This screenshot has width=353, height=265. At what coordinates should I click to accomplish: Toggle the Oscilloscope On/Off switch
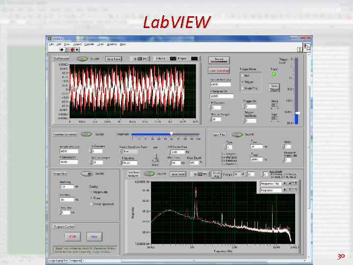point(82,59)
